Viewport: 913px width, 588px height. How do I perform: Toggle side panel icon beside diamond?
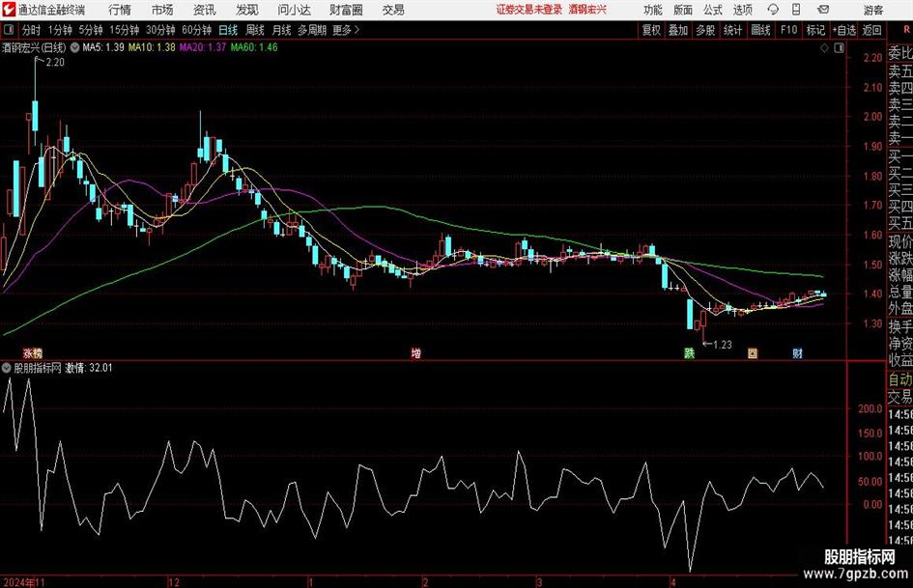click(x=839, y=48)
